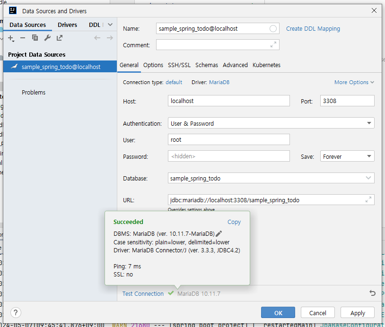Switch to the Data Sources tab
The height and width of the screenshot is (327, 385).
click(27, 25)
